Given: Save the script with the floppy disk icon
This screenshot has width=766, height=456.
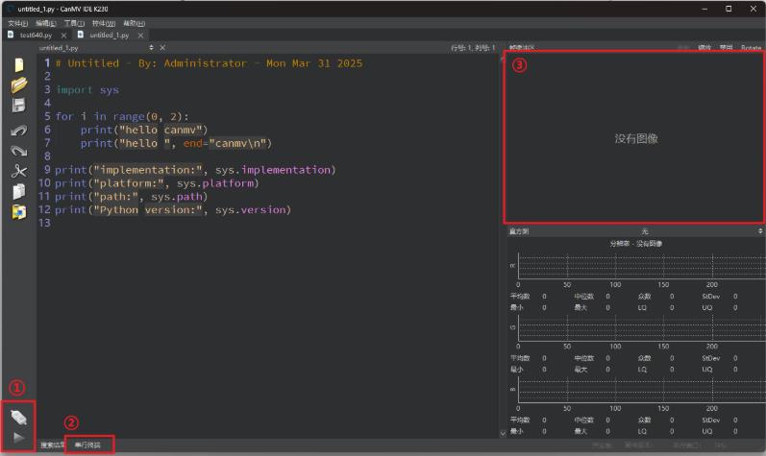Looking at the screenshot, I should pyautogui.click(x=18, y=106).
